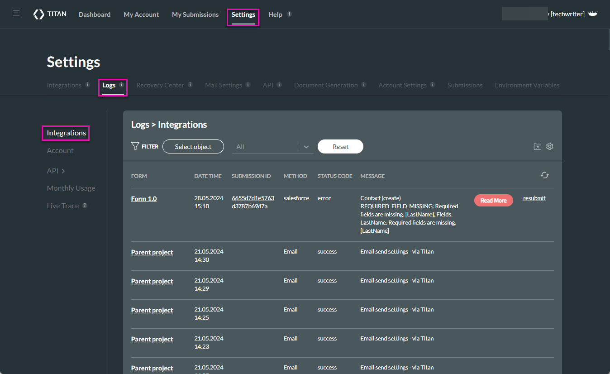Click Read More on the Form 1.0 error
The width and height of the screenshot is (610, 374).
click(x=493, y=200)
